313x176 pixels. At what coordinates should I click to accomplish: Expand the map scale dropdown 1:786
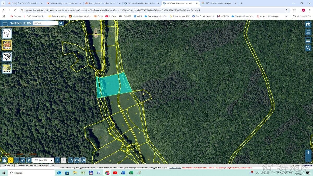pyautogui.click(x=43, y=160)
